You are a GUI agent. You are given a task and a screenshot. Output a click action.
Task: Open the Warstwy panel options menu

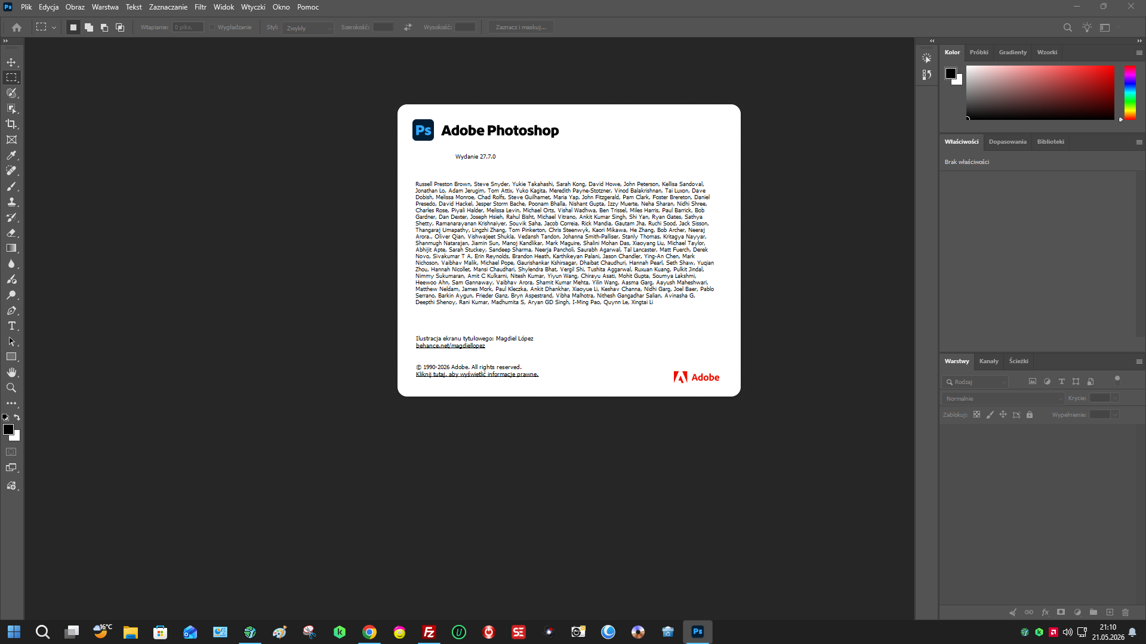pyautogui.click(x=1139, y=362)
